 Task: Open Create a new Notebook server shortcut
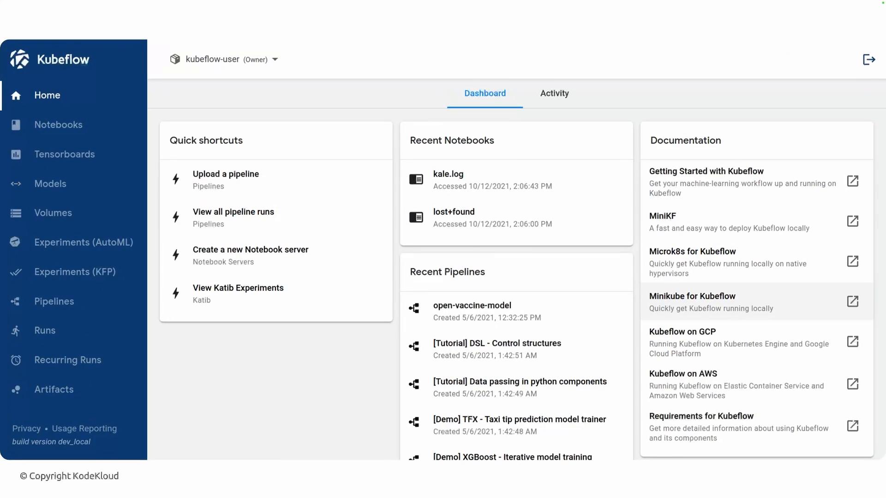click(276, 255)
